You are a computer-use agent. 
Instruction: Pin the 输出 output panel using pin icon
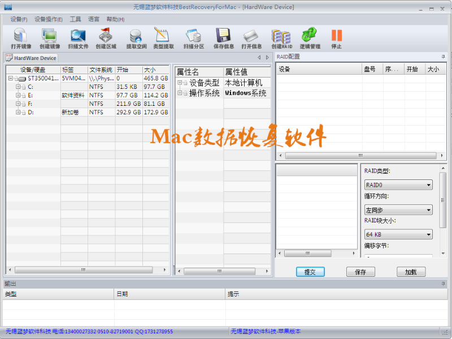(443, 284)
